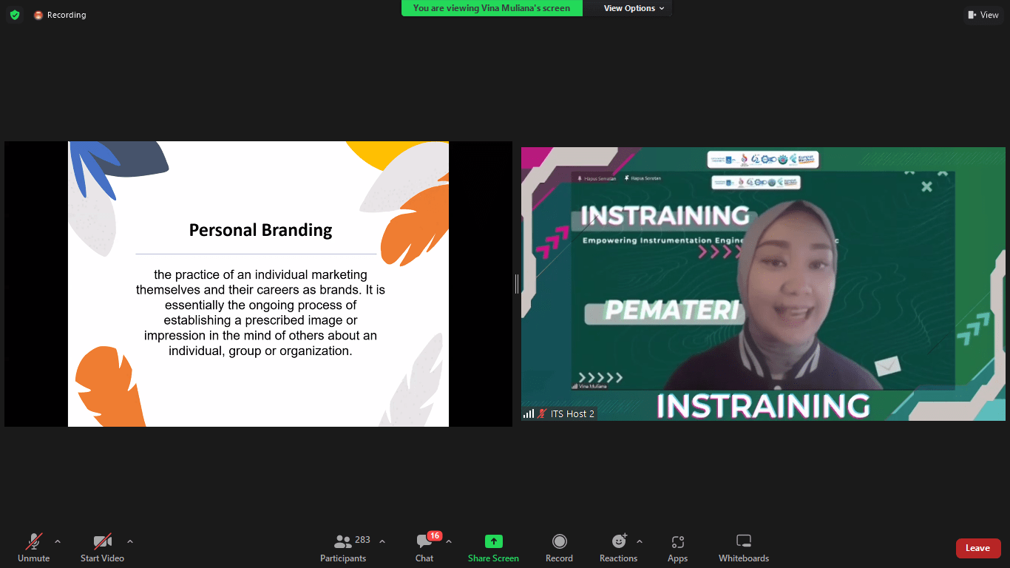Open the View Options dropdown menu

tap(634, 8)
